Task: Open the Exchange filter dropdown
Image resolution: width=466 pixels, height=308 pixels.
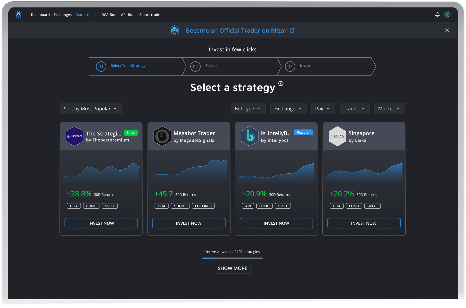Action: tap(288, 108)
